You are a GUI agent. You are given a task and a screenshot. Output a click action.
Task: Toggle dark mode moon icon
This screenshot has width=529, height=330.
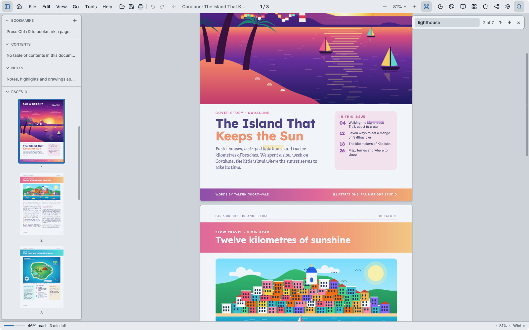[x=440, y=7]
